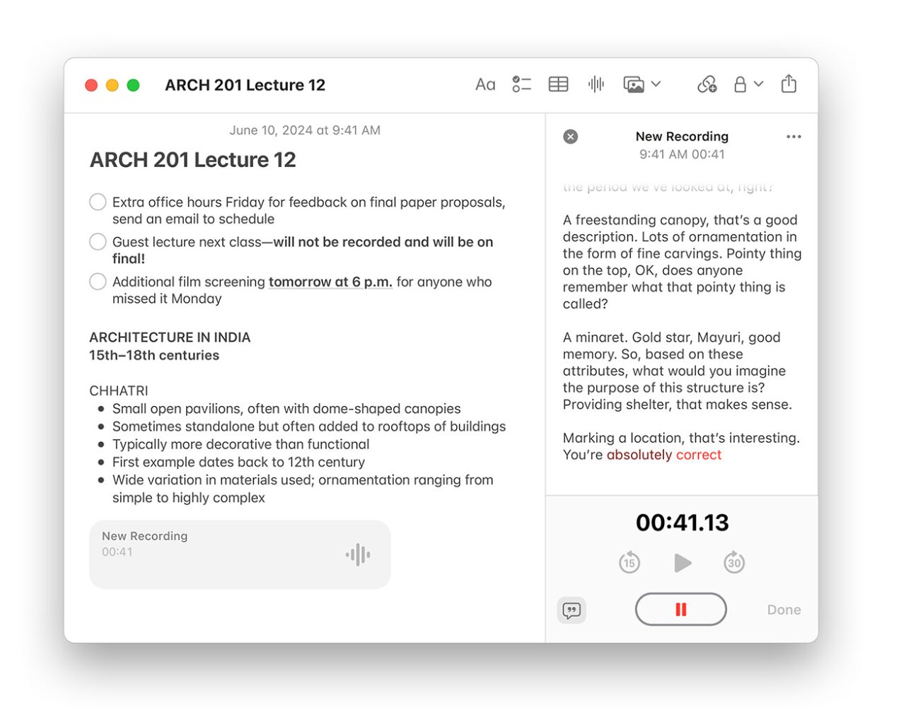Click the audio recording waveform toolbar icon
The height and width of the screenshot is (713, 918).
596,85
